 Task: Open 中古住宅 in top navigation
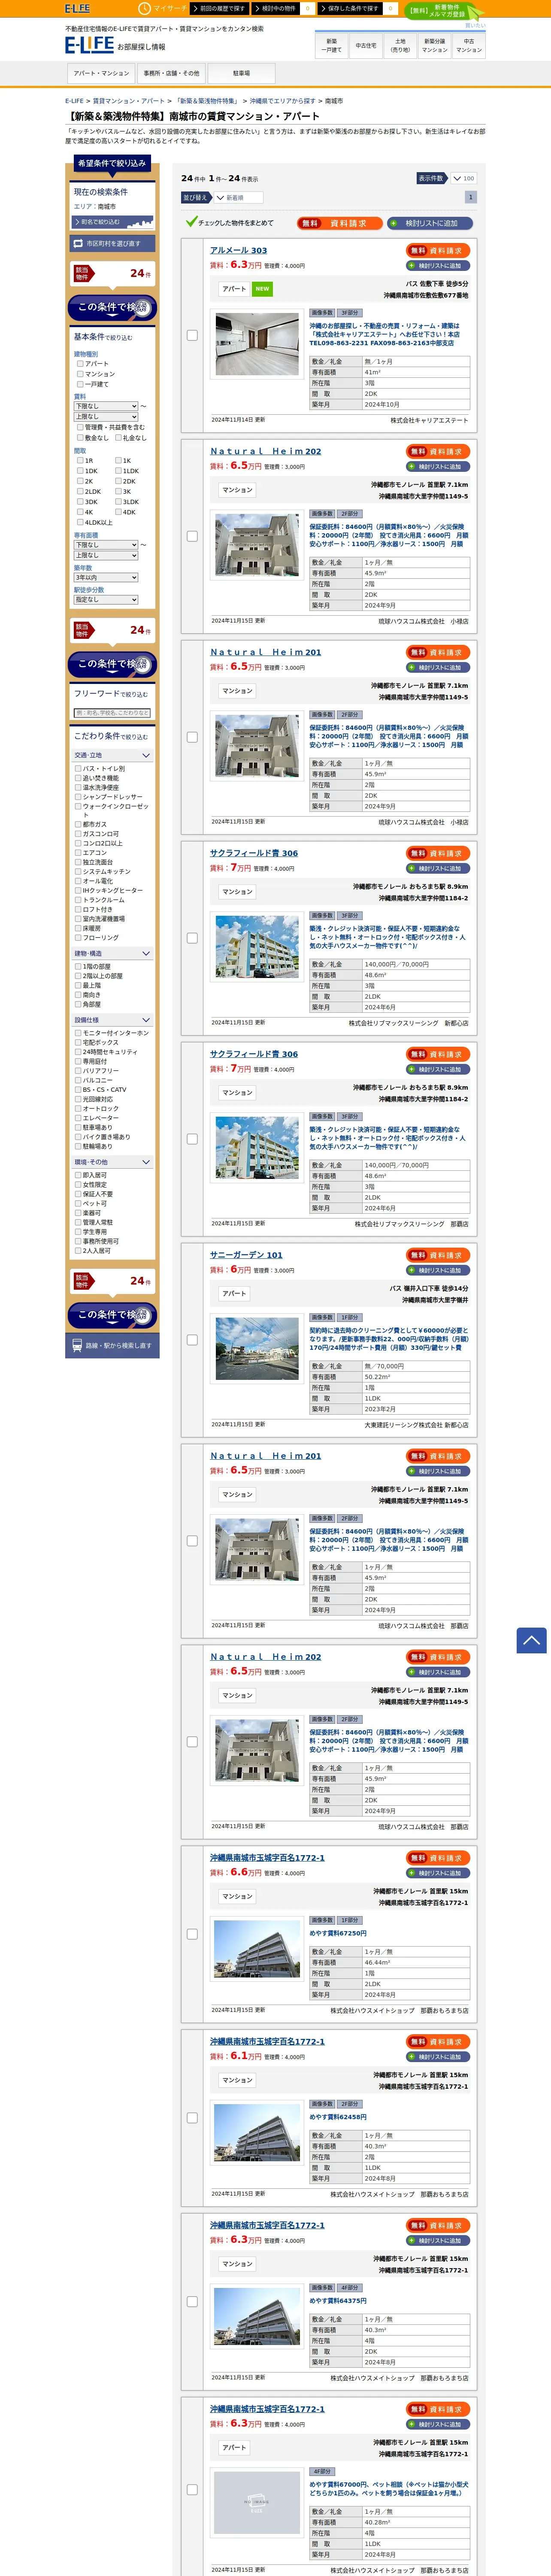(x=366, y=46)
